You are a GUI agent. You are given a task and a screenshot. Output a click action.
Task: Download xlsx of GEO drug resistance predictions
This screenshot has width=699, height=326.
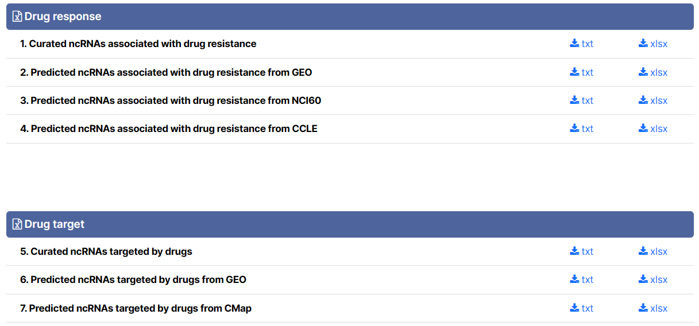[x=653, y=72]
